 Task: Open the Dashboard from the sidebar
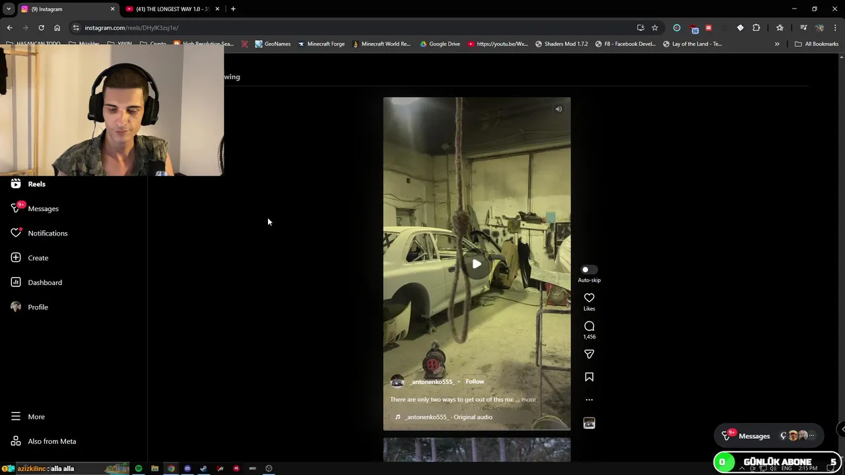tap(36, 282)
